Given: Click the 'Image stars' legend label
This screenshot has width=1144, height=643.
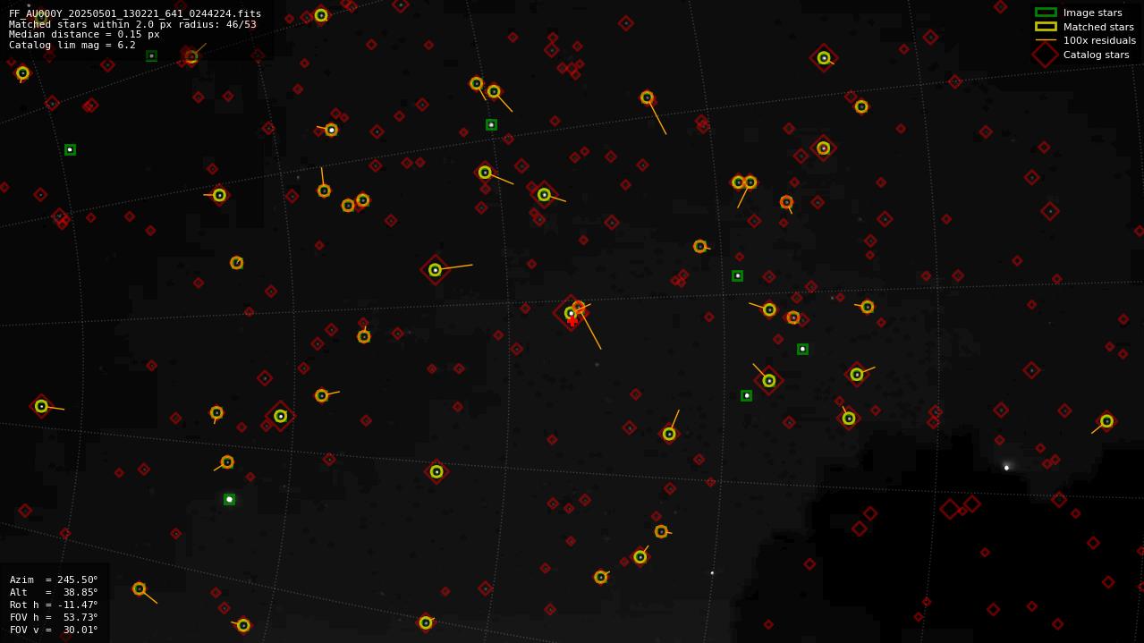Looking at the screenshot, I should pos(1093,13).
